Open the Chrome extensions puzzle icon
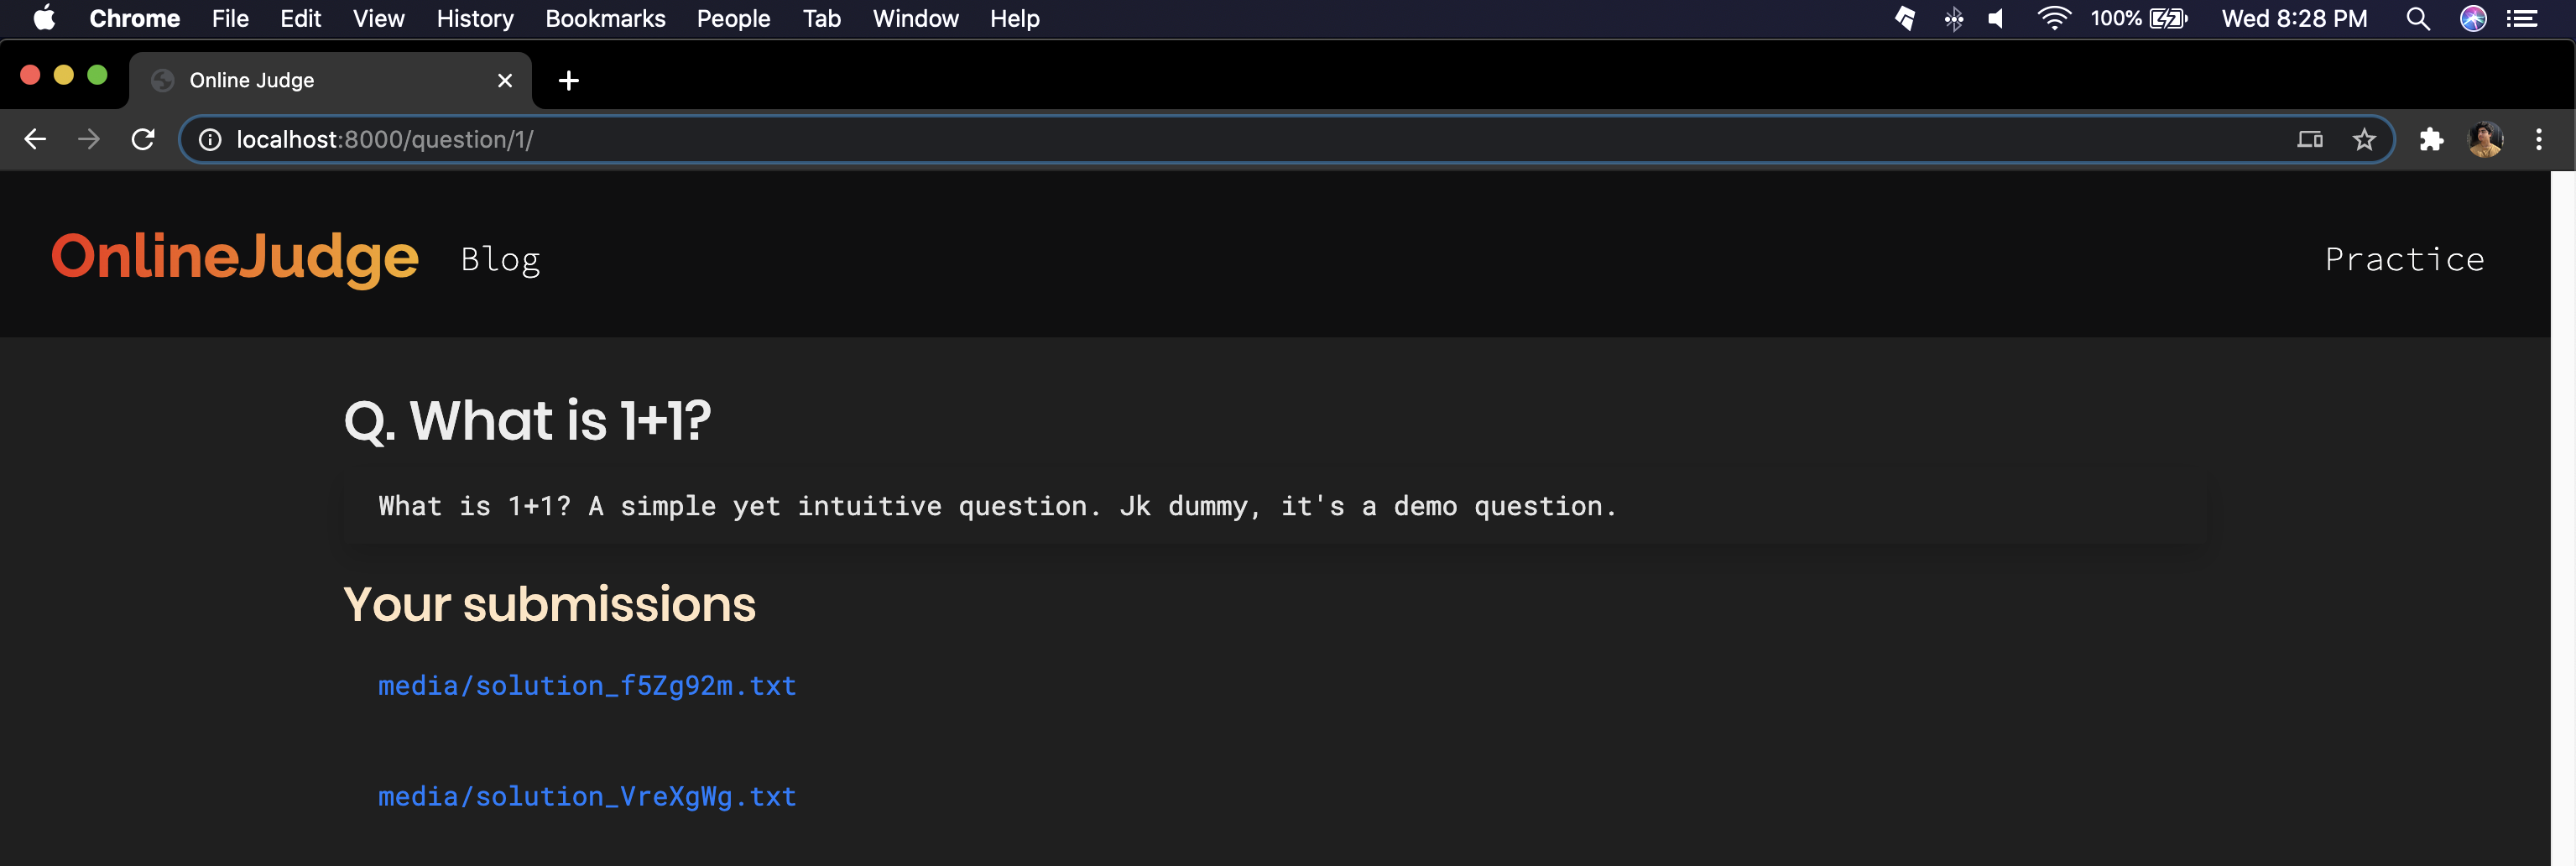Viewport: 2576px width, 866px height. coord(2431,139)
